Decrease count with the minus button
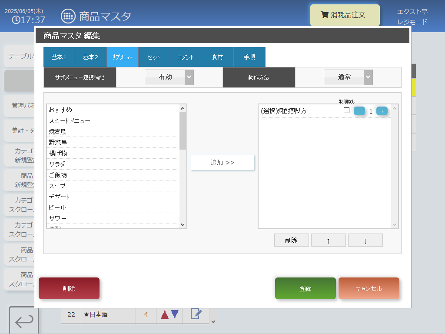Viewport: 445px width, 334px height. coord(359,111)
